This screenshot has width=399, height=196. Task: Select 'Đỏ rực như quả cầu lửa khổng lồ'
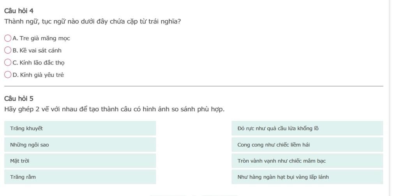(x=307, y=128)
